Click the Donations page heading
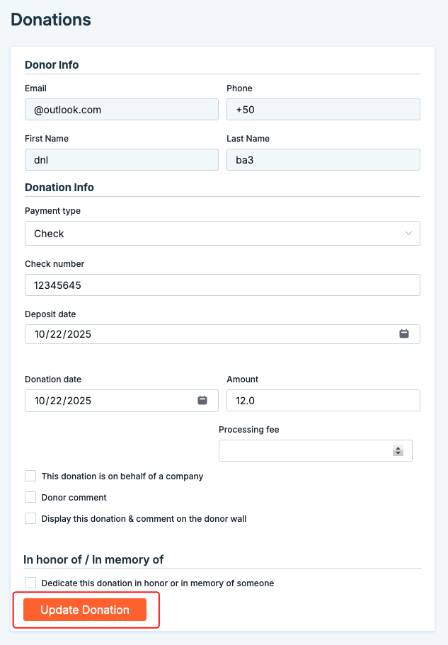Image resolution: width=448 pixels, height=645 pixels. [51, 19]
